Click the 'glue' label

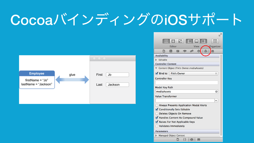click(x=72, y=75)
